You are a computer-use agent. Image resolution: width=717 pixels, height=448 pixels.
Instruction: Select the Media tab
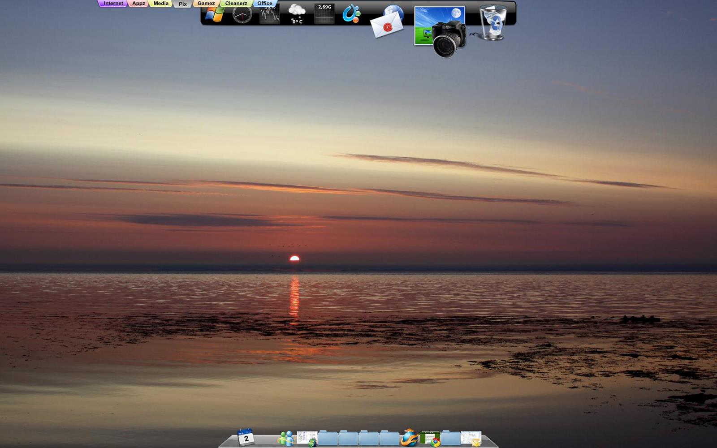click(161, 4)
